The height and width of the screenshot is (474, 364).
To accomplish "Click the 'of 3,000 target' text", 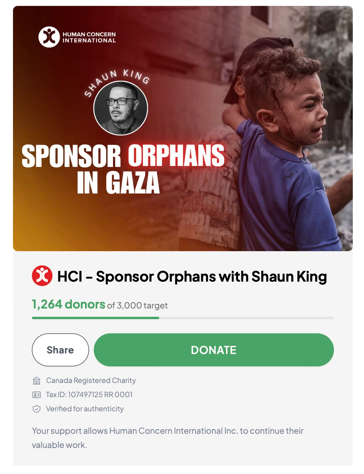I will pos(137,306).
